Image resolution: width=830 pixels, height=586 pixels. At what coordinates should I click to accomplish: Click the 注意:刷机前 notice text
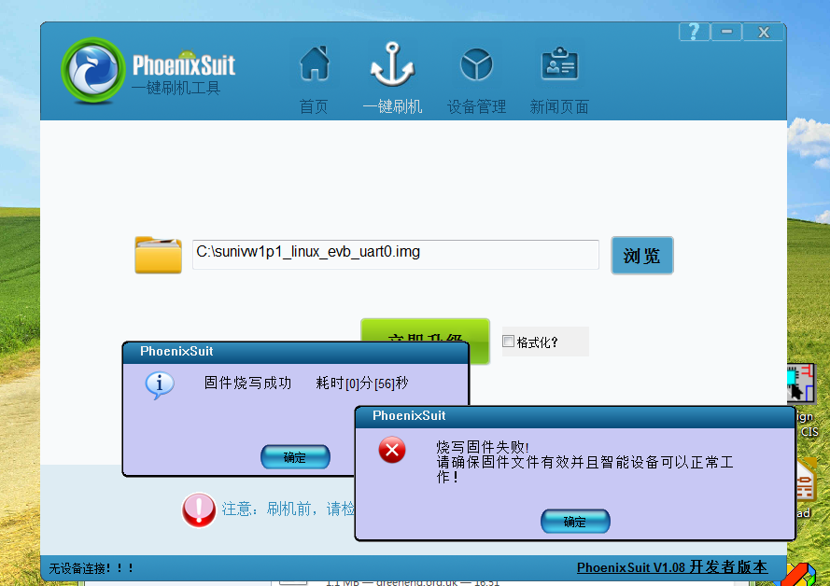[288, 509]
